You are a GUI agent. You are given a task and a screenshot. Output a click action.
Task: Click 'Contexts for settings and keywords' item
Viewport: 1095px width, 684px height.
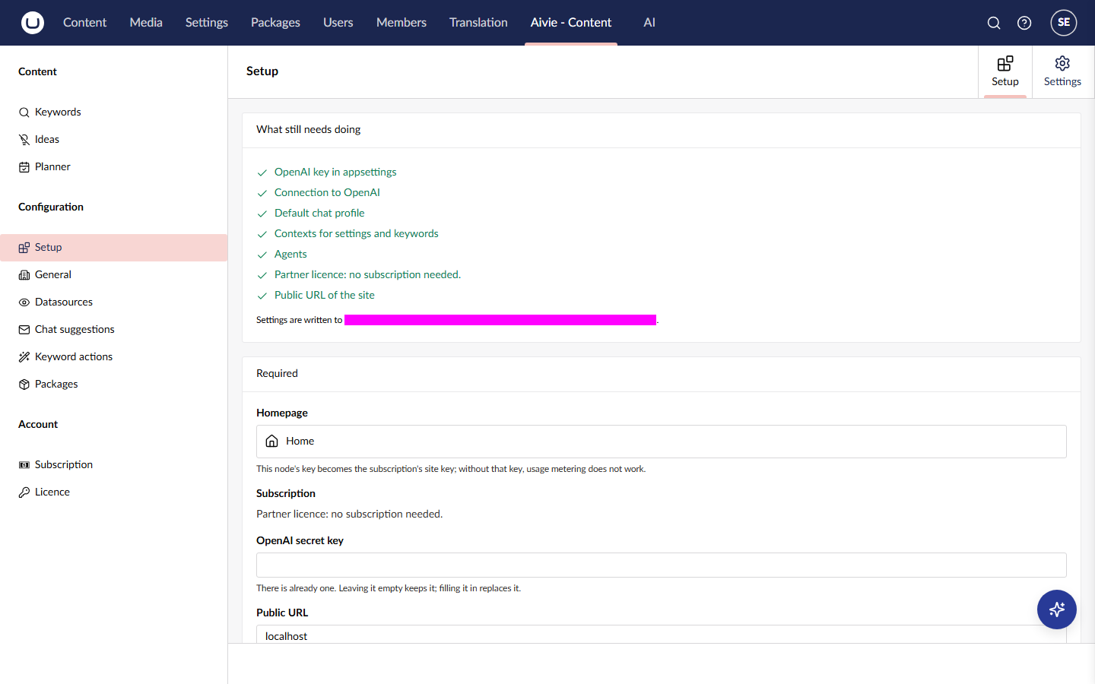pos(357,233)
